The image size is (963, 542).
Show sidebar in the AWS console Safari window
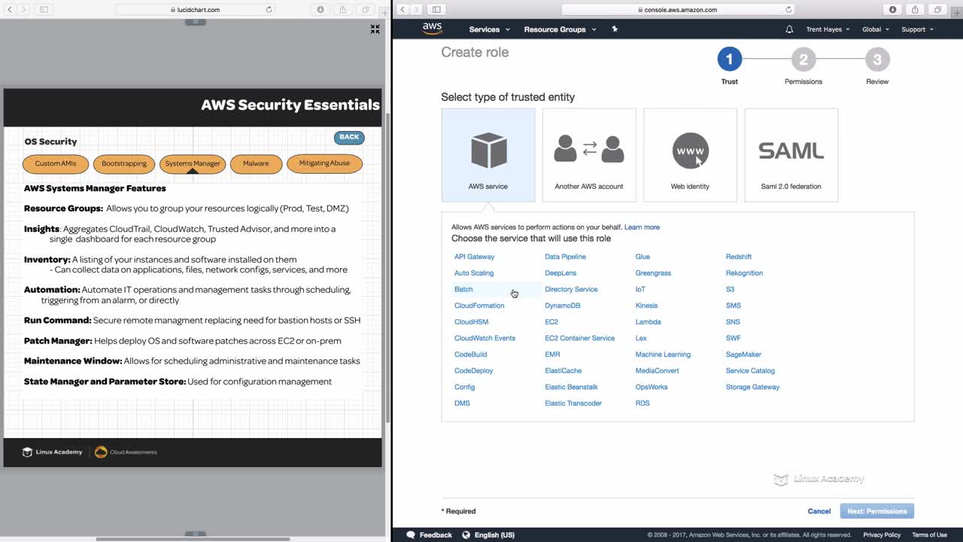point(436,10)
